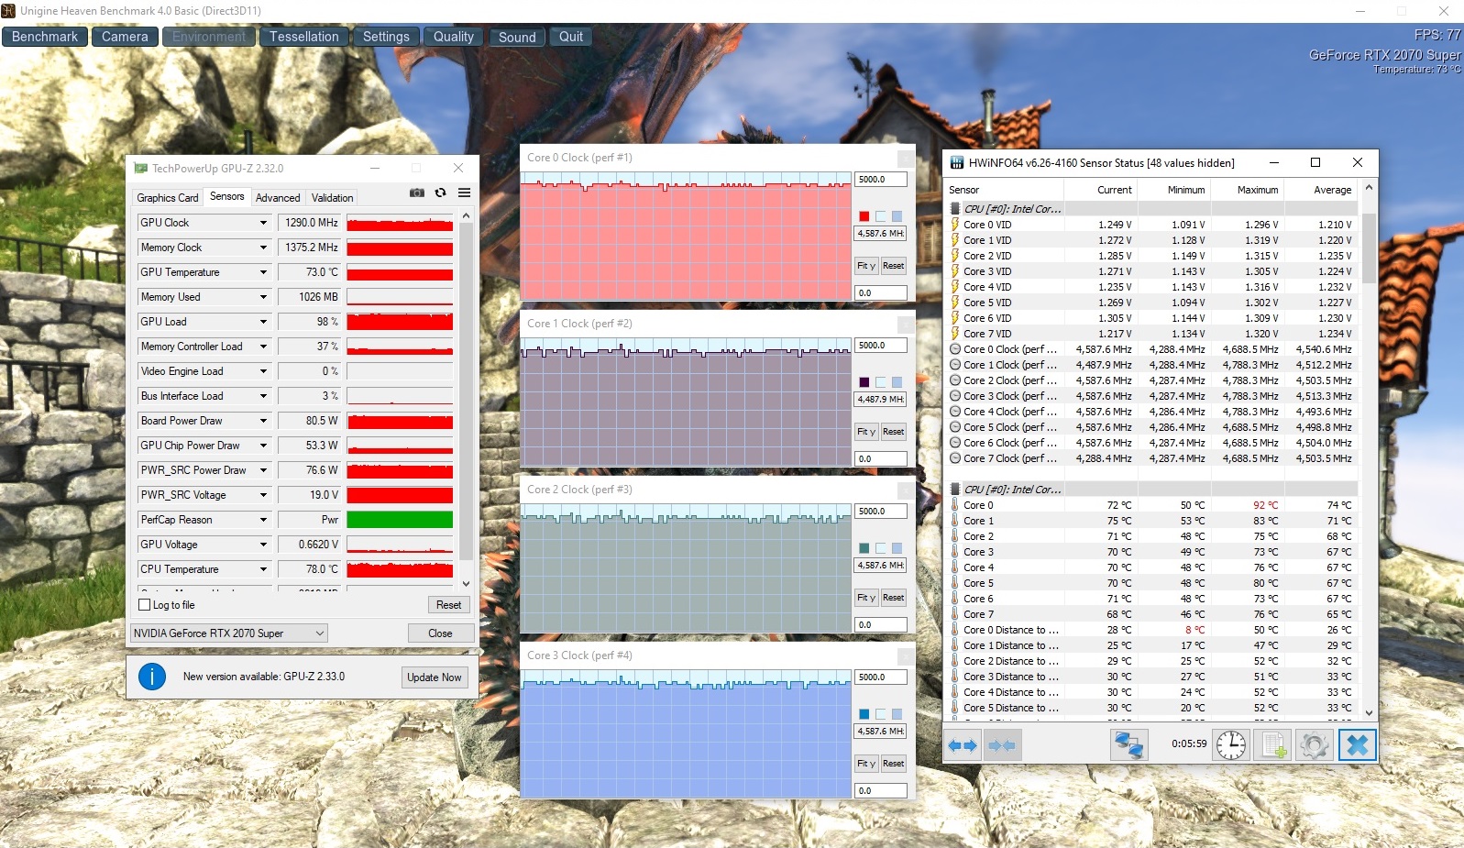Screen dimensions: 1464x848
Task: Take a GPU-Z screenshot with camera icon
Action: coord(417,193)
